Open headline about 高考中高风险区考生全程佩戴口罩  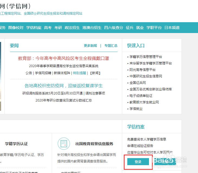click(63, 58)
